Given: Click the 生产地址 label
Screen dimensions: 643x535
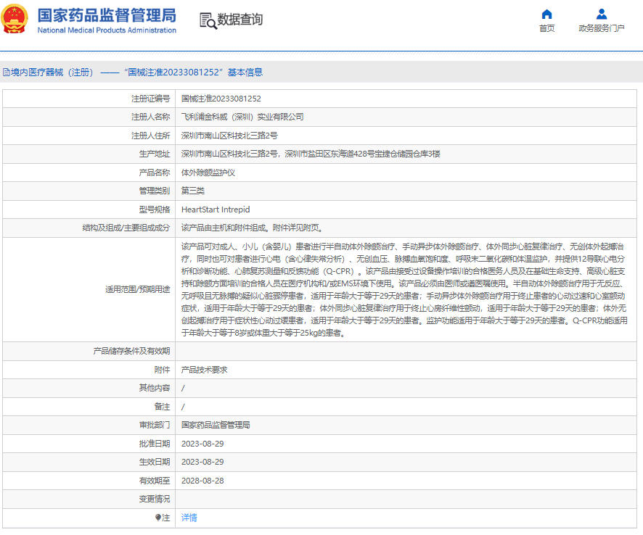Looking at the screenshot, I should 154,154.
